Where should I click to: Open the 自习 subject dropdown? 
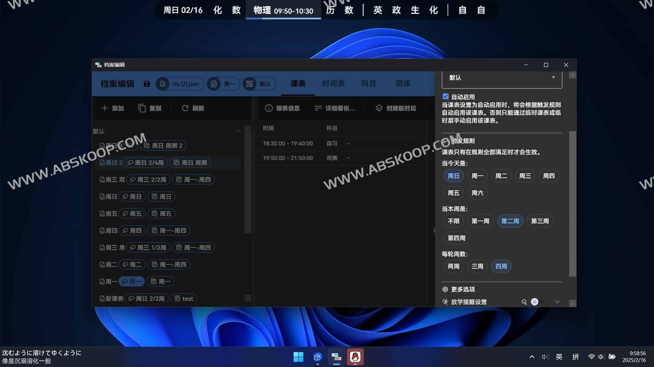coord(348,143)
